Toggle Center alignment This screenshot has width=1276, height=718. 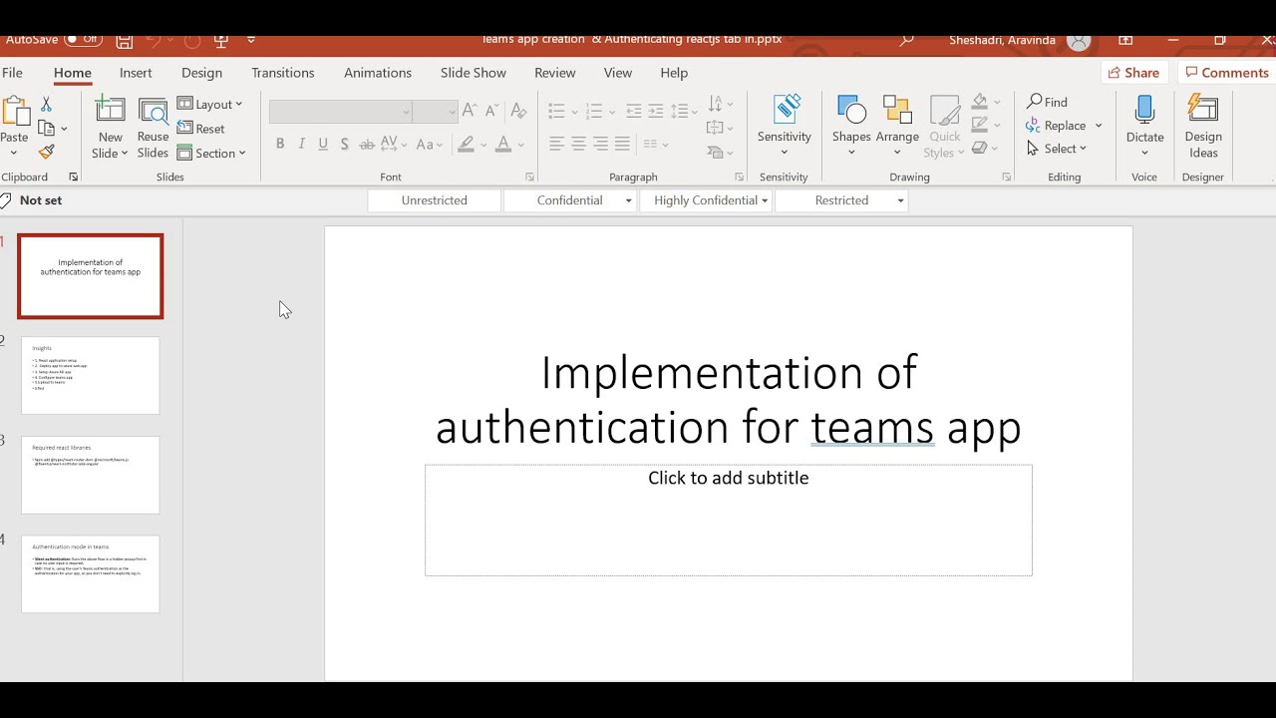[x=578, y=145]
